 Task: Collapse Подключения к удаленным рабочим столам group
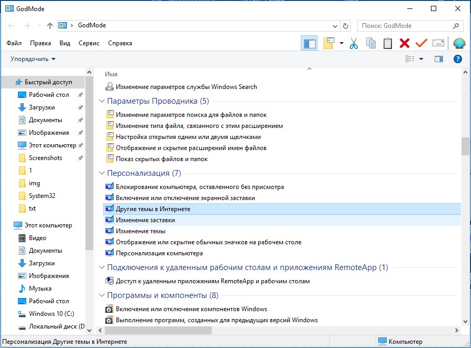pos(102,267)
